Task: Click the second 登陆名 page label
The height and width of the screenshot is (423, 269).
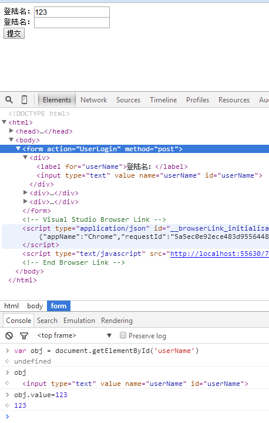Action: pos(17,22)
